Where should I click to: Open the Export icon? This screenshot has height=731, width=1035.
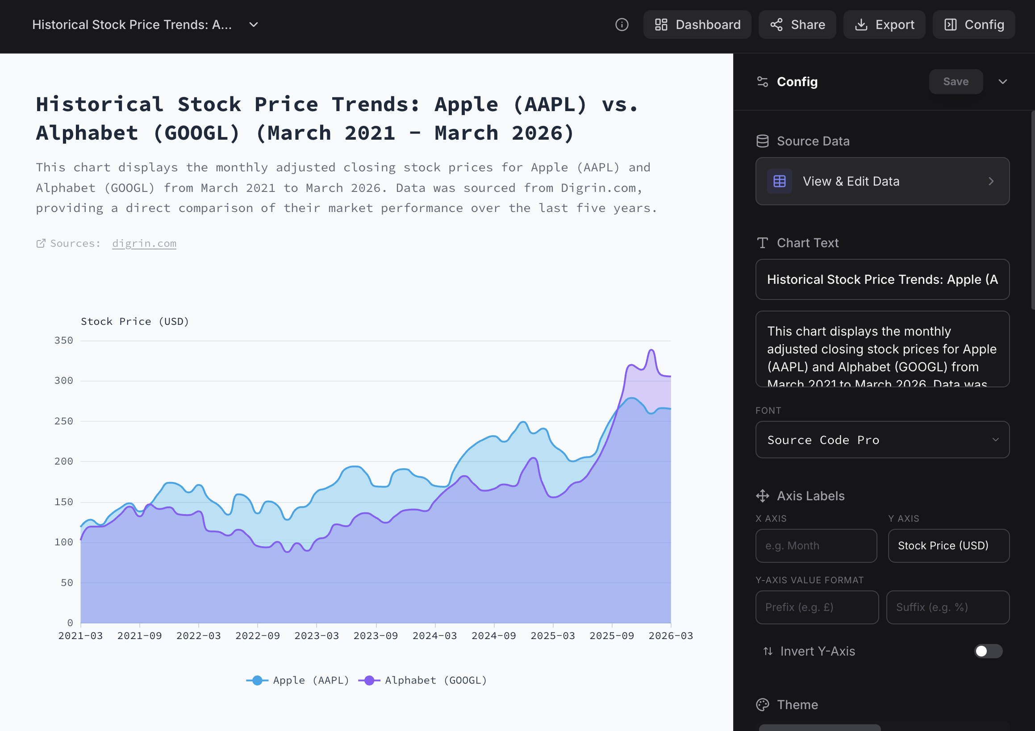pyautogui.click(x=861, y=25)
